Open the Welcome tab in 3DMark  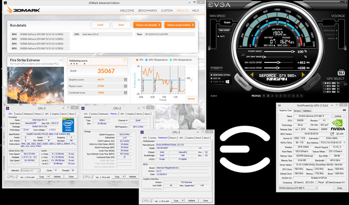coord(127,11)
